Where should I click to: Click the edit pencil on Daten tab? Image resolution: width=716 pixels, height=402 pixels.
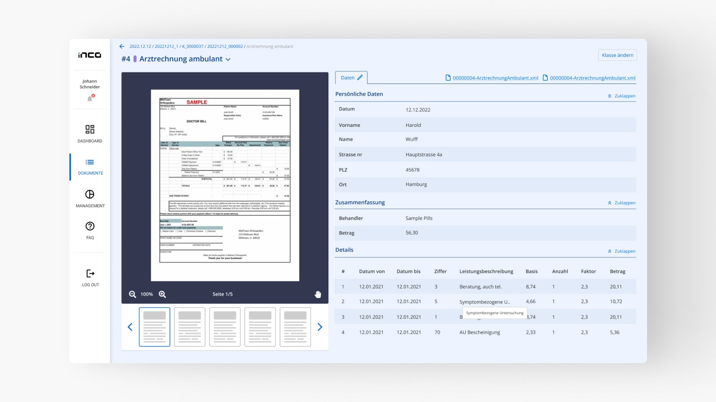pyautogui.click(x=360, y=78)
